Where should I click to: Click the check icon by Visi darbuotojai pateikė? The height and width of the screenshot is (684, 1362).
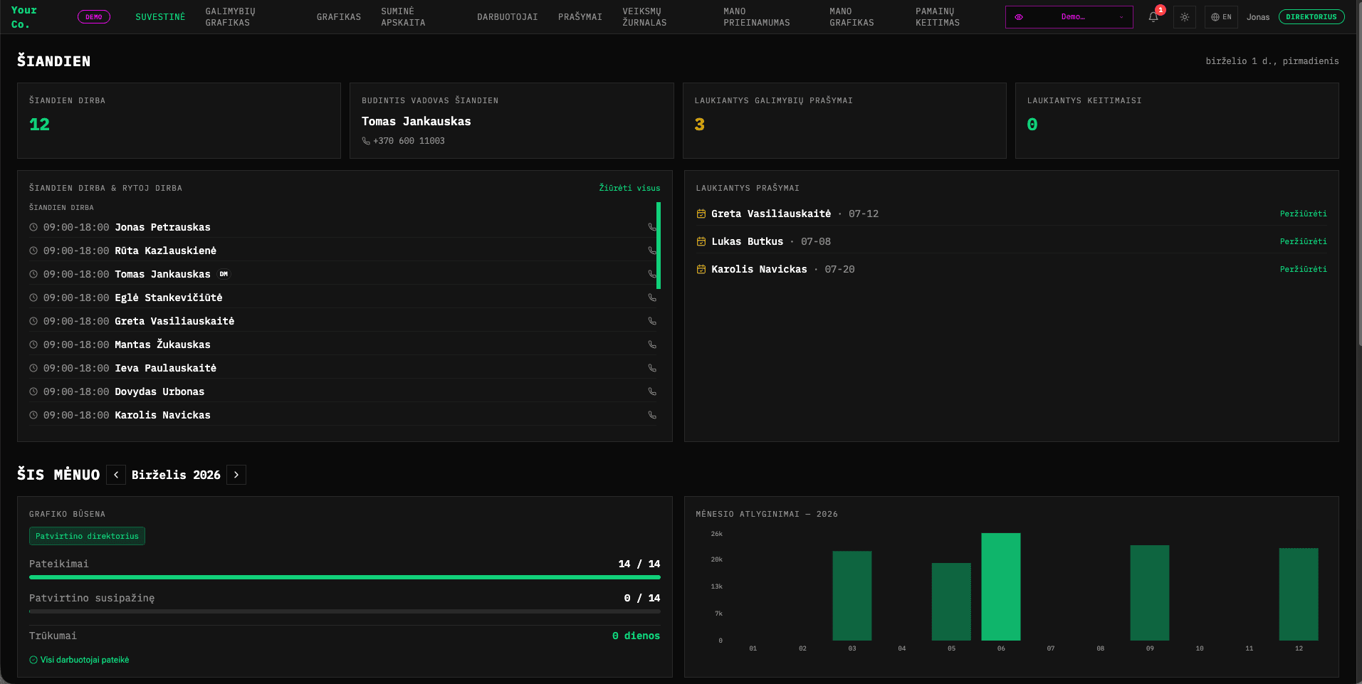(33, 660)
